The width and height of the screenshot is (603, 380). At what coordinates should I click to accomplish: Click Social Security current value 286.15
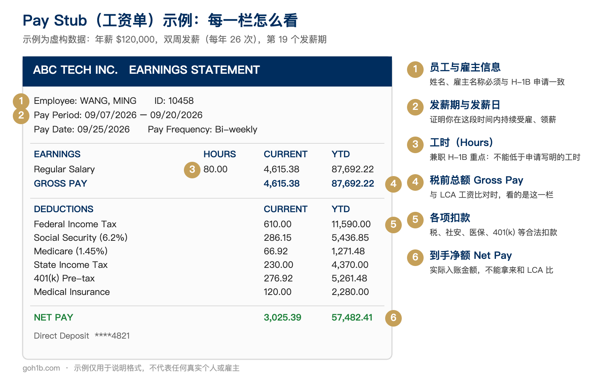tap(277, 238)
